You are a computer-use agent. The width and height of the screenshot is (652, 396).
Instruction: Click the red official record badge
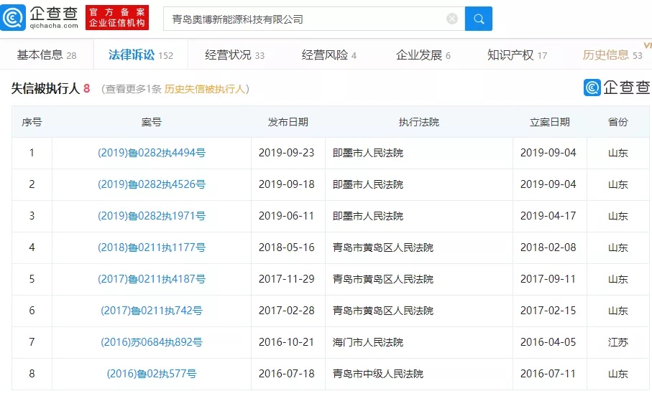coord(117,18)
